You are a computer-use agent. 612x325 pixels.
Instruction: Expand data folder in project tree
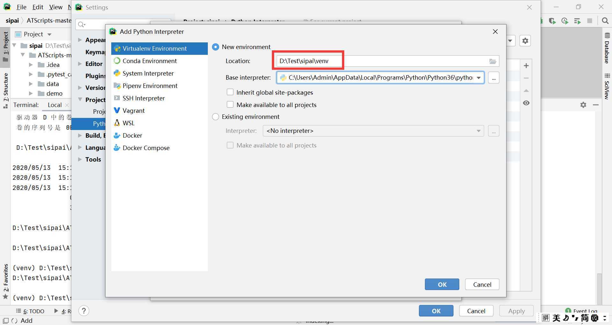tap(31, 84)
